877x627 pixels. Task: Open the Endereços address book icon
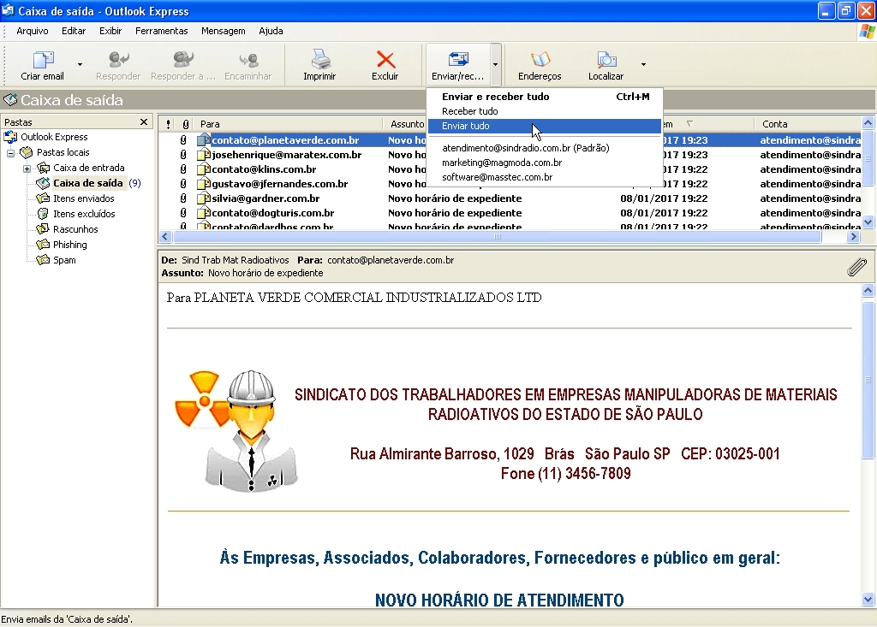click(540, 59)
